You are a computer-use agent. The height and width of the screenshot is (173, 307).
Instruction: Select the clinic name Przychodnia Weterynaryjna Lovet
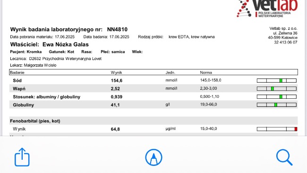(x=72, y=59)
